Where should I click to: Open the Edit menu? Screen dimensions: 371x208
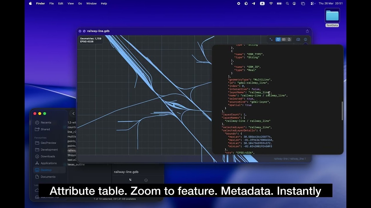61,3
